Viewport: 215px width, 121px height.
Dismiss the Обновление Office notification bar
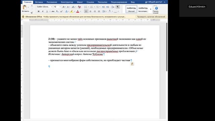tap(23, 17)
